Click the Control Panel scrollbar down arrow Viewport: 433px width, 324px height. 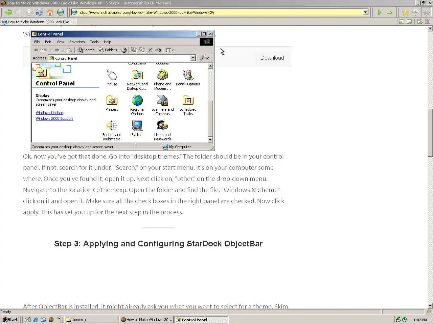pyautogui.click(x=210, y=139)
